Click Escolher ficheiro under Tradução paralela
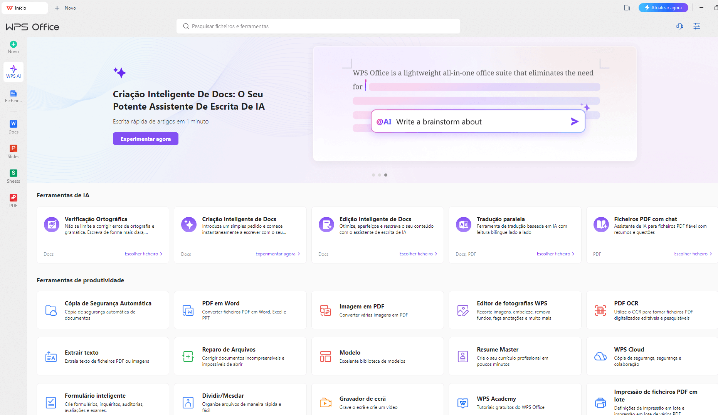This screenshot has width=718, height=415. click(x=555, y=254)
